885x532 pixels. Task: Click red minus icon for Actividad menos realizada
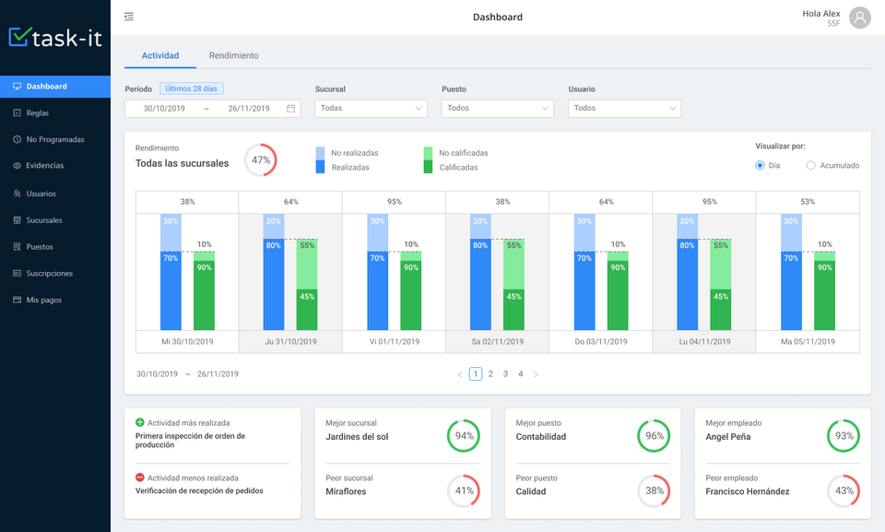140,478
